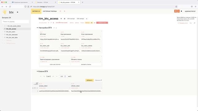Click the btx_token_edit value cell

70,51
